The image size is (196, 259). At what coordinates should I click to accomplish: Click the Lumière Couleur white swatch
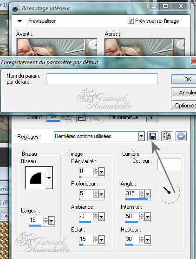point(169,165)
